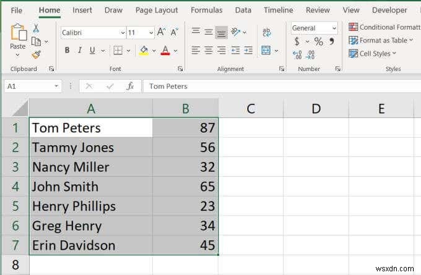
Task: Increase font size with larger A icon
Action: coord(161,32)
